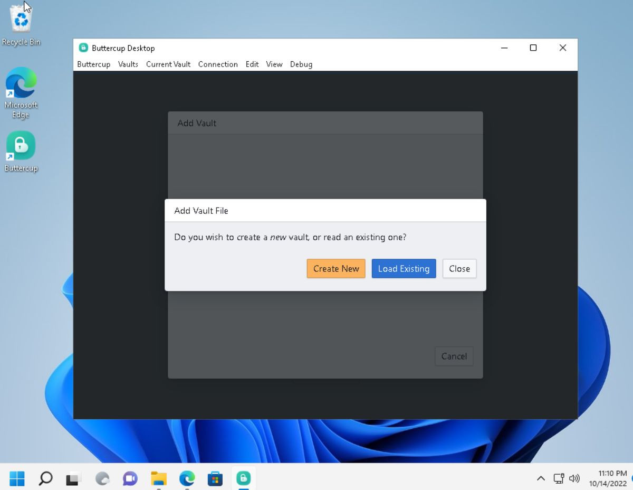Open the Buttercup menu
The width and height of the screenshot is (633, 490).
(93, 64)
